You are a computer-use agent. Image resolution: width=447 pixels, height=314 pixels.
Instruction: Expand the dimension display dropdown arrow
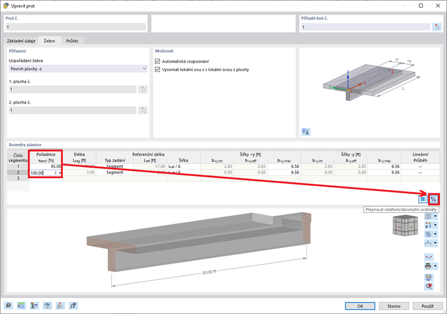[x=435, y=243]
